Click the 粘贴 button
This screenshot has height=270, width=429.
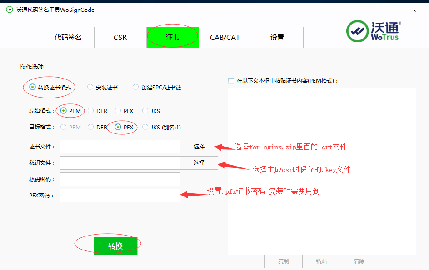(321, 261)
